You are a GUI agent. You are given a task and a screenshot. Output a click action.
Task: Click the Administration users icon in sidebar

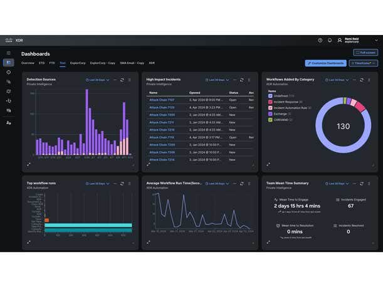point(8,123)
